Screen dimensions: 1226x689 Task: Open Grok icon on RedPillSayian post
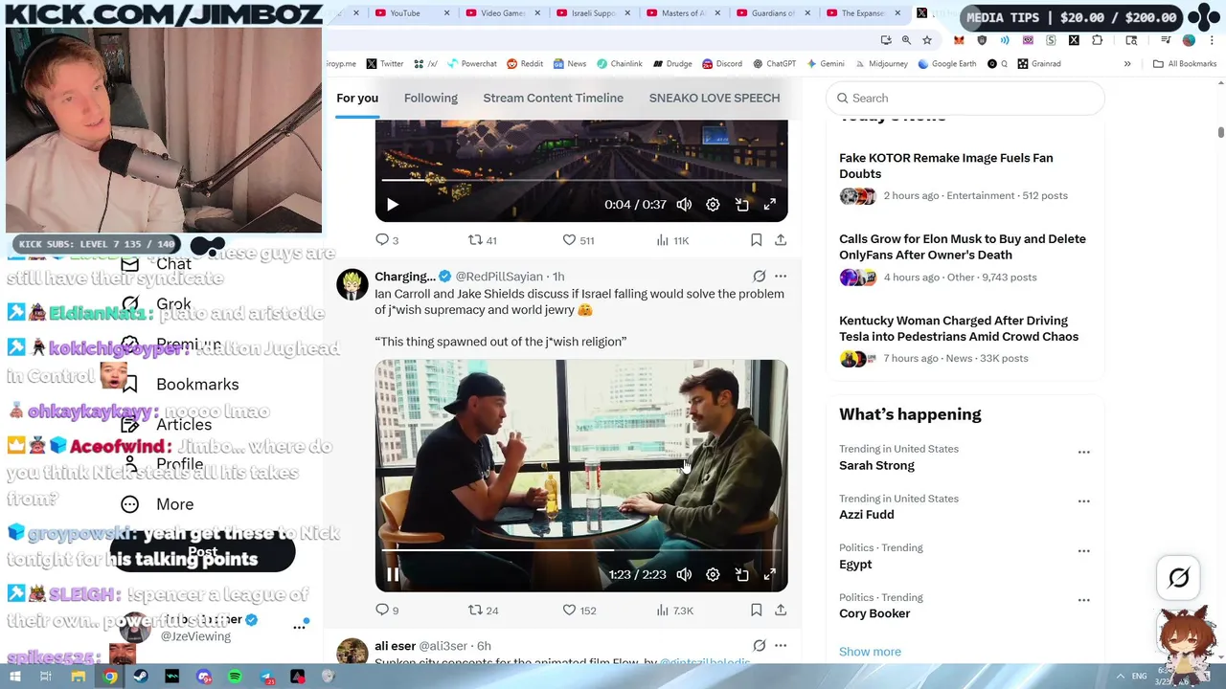click(759, 276)
